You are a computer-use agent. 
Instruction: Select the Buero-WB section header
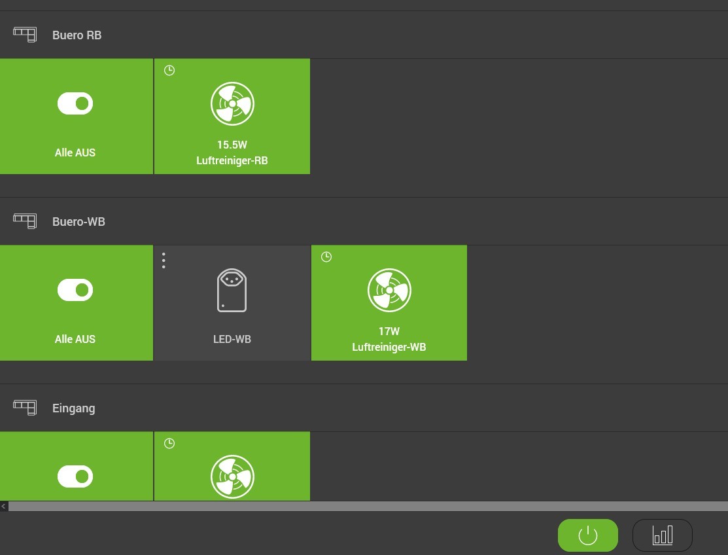click(78, 222)
